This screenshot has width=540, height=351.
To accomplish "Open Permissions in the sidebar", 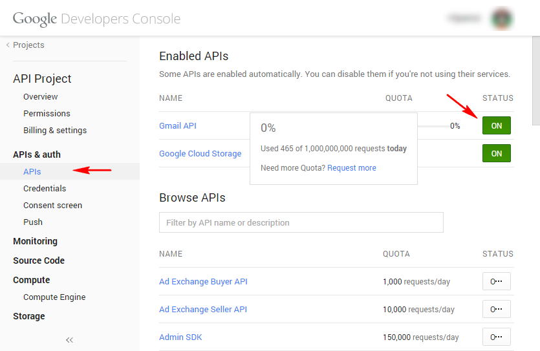I will pyautogui.click(x=47, y=114).
